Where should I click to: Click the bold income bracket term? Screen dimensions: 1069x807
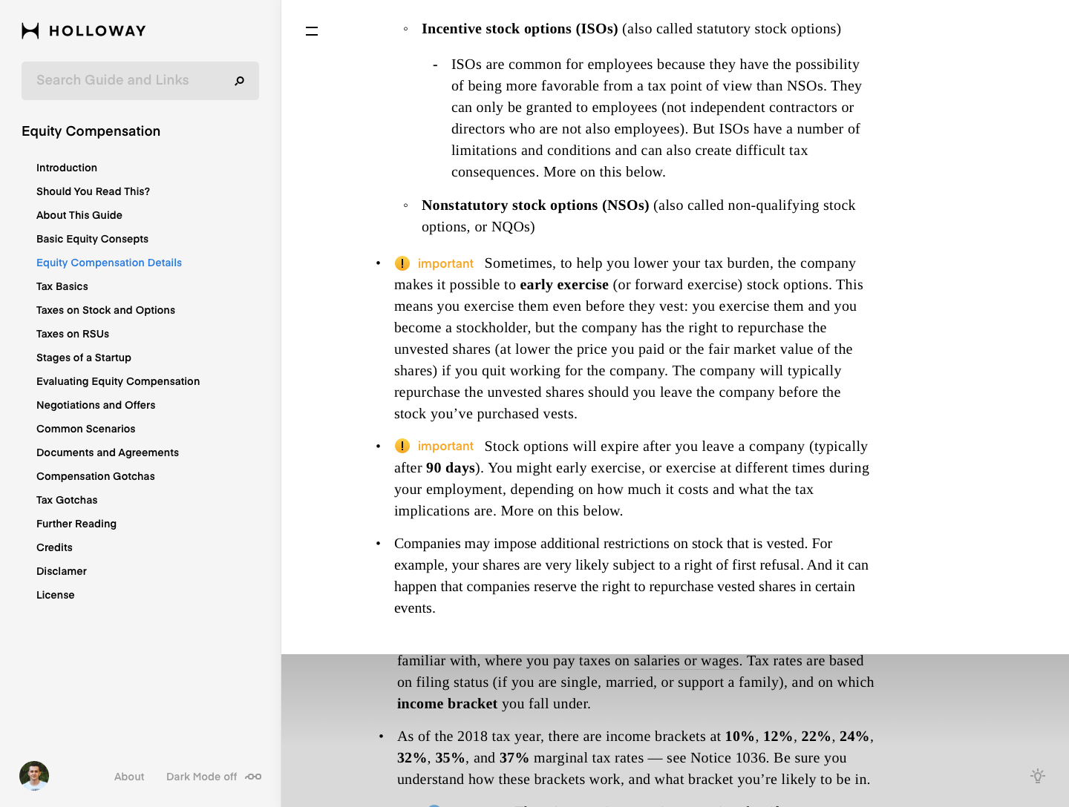[447, 704]
